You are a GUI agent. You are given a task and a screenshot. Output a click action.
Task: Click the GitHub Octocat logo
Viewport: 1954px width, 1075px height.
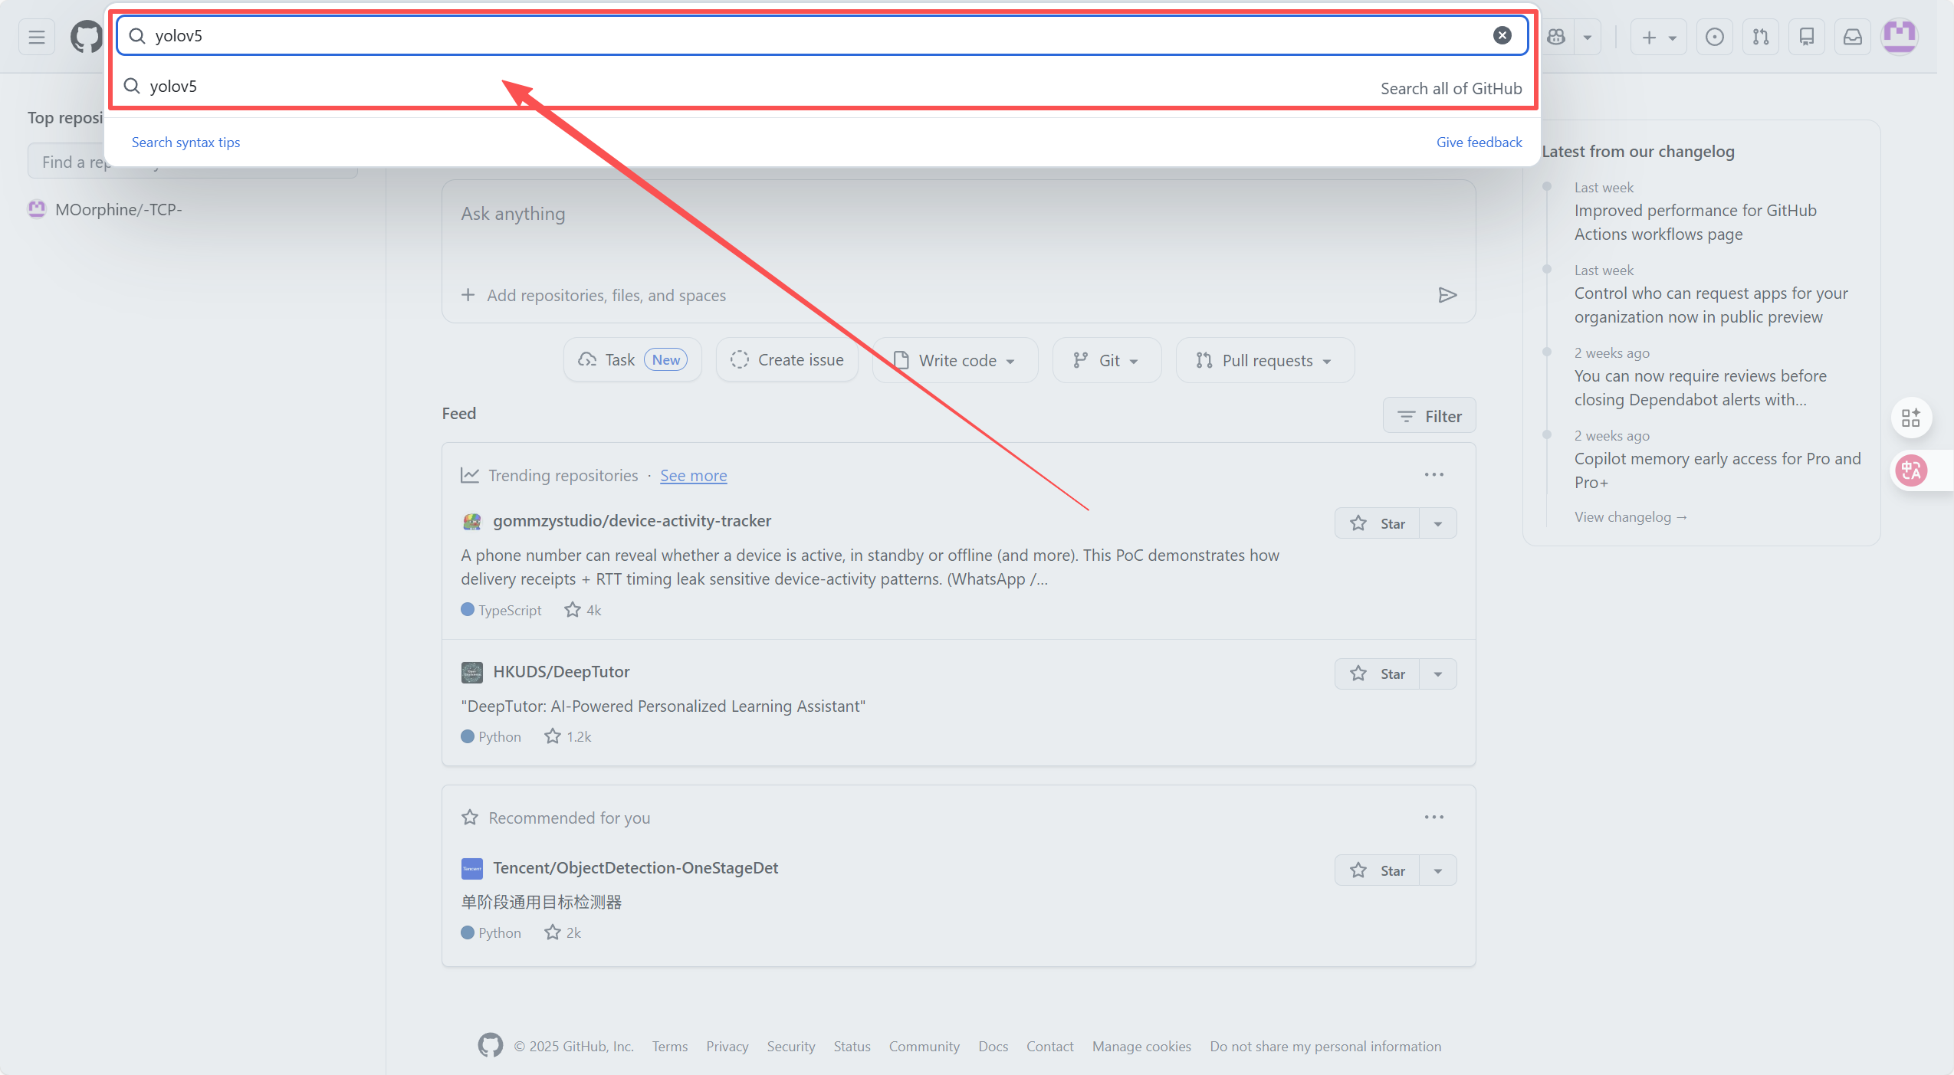coord(86,37)
